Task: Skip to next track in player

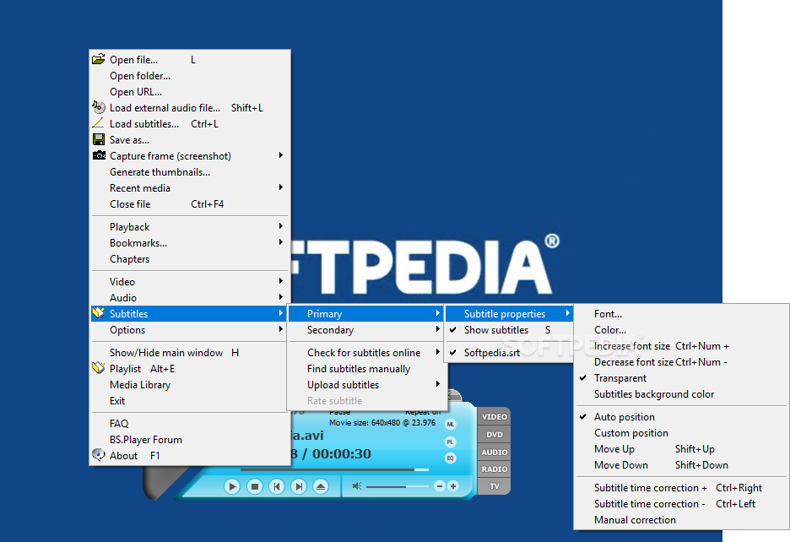Action: (x=299, y=486)
